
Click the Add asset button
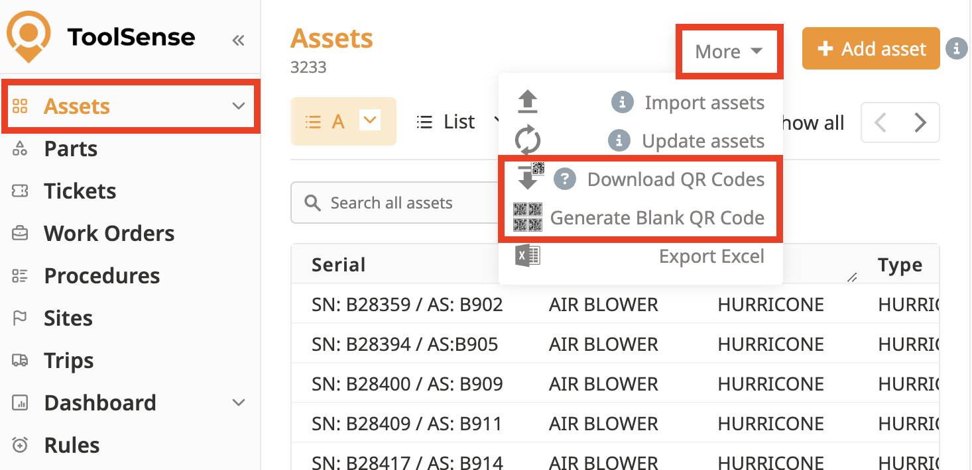pyautogui.click(x=871, y=48)
